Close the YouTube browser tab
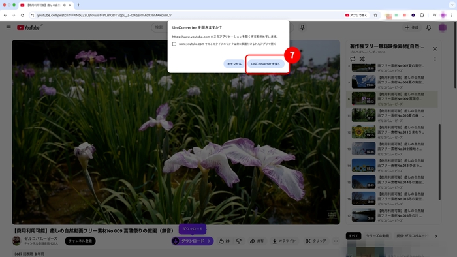 point(71,5)
